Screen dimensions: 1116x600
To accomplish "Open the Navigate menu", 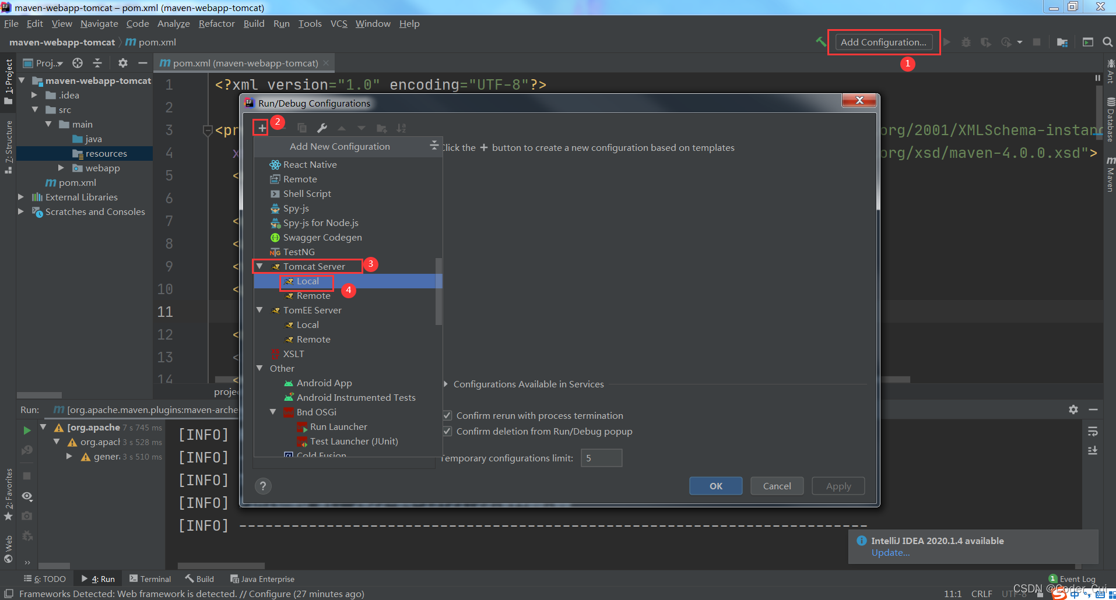I will point(99,23).
